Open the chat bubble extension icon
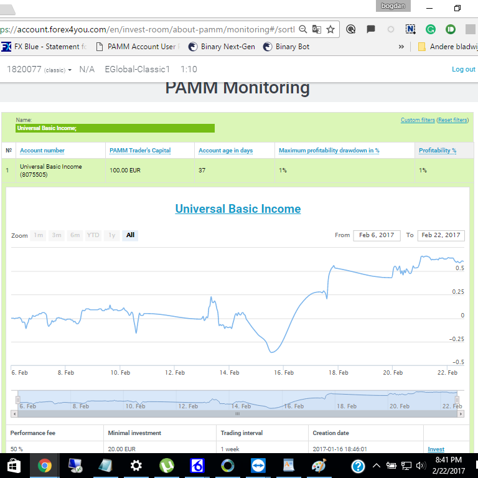Screen dimensions: 478x478 click(371, 29)
